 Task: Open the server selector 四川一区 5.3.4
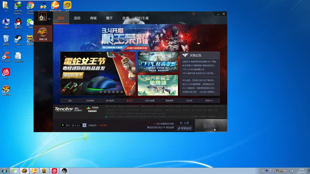tap(71, 125)
